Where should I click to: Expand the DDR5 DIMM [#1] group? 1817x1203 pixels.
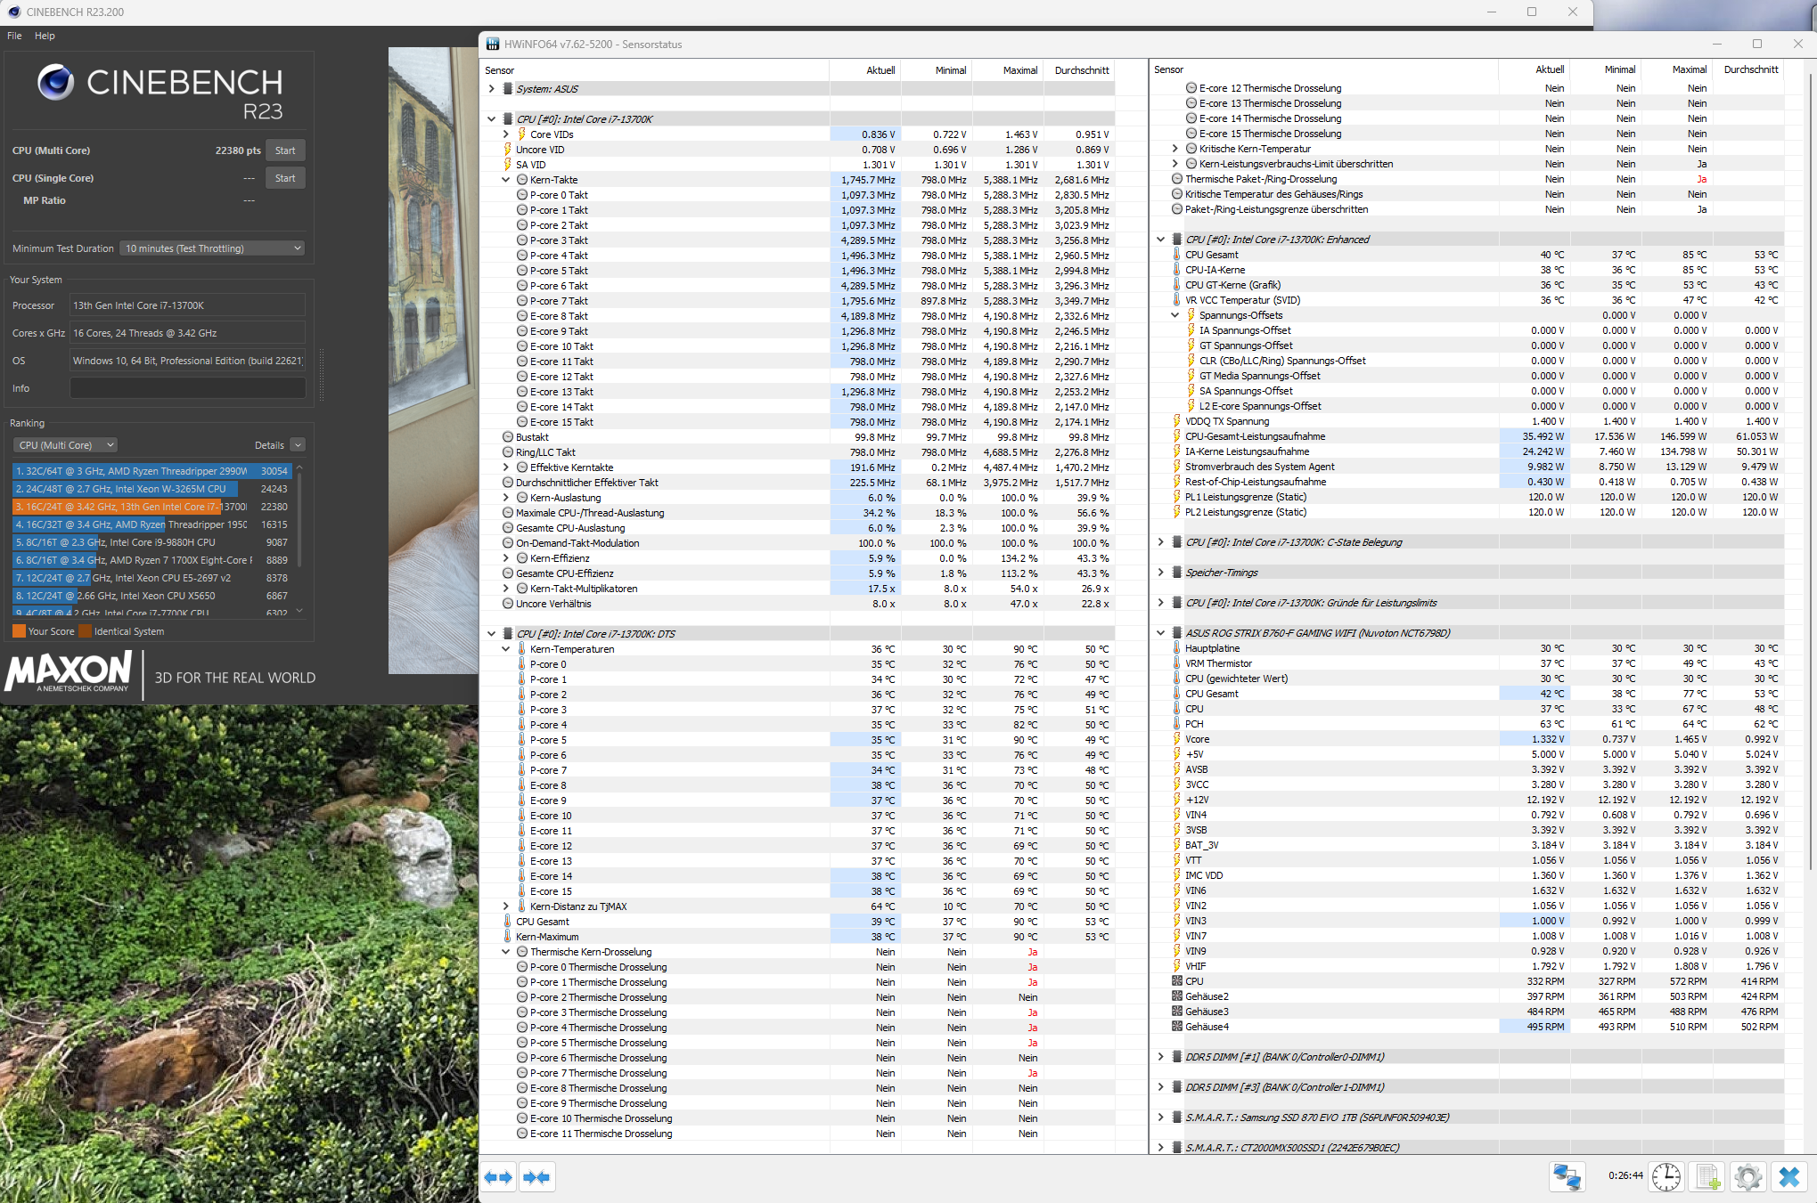point(1160,1057)
